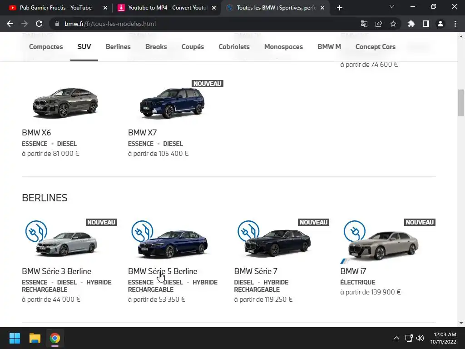Open network status tray icon
465x349 pixels.
pyautogui.click(x=409, y=338)
